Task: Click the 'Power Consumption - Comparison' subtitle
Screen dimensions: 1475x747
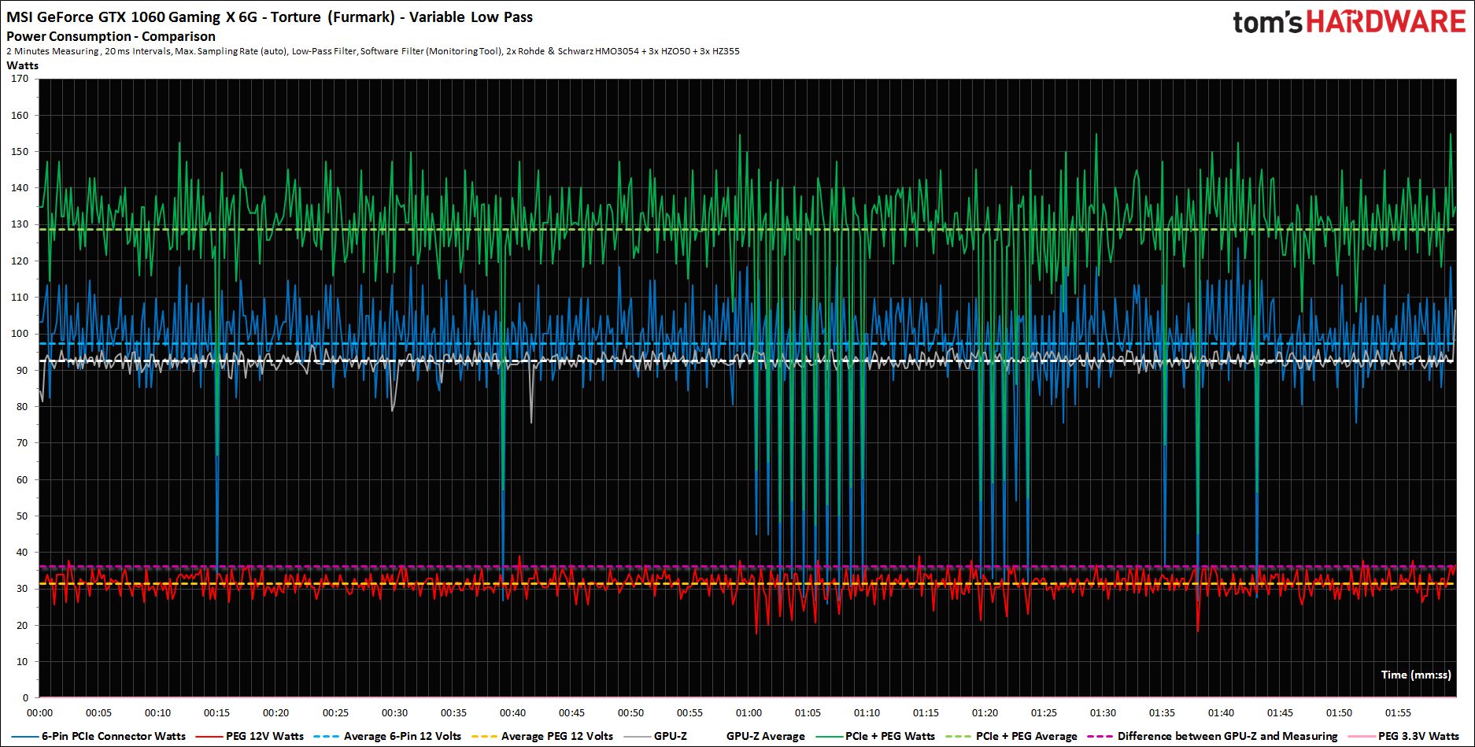Action: [x=111, y=36]
